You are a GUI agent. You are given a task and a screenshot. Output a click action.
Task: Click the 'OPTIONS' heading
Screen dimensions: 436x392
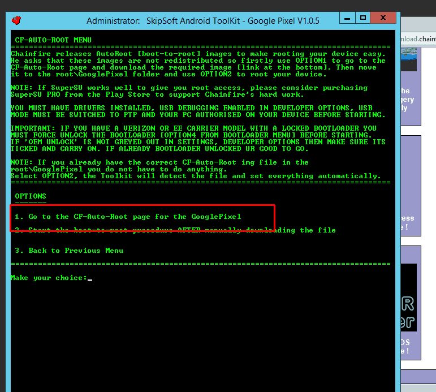click(x=31, y=196)
